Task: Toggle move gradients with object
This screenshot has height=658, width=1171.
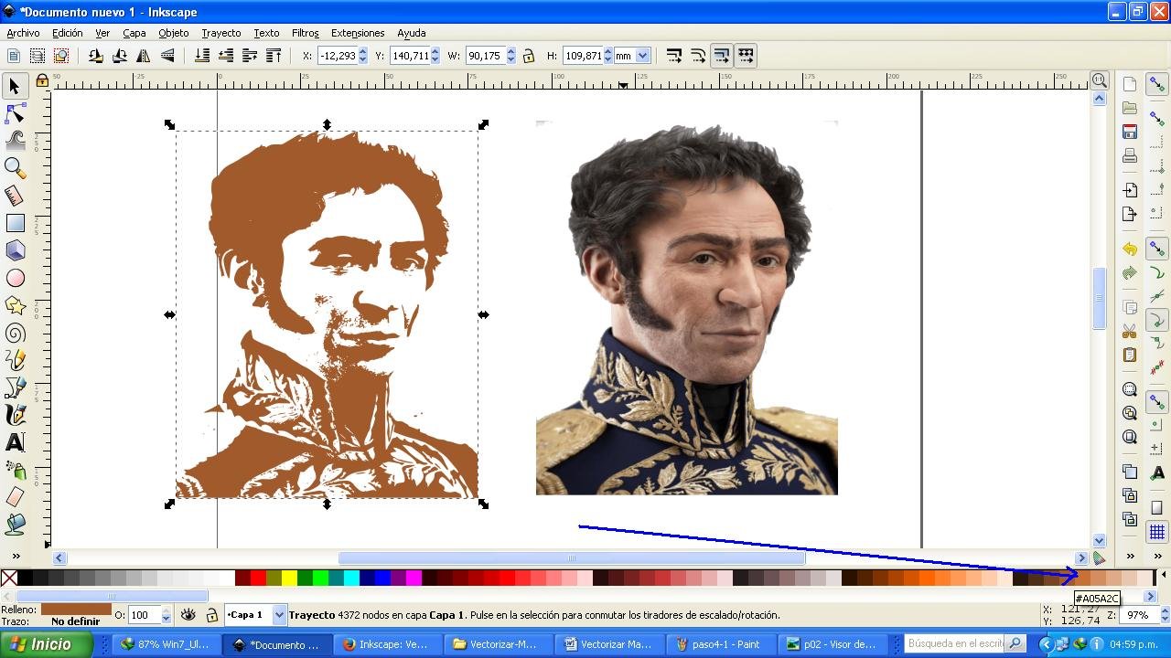Action: click(x=722, y=56)
